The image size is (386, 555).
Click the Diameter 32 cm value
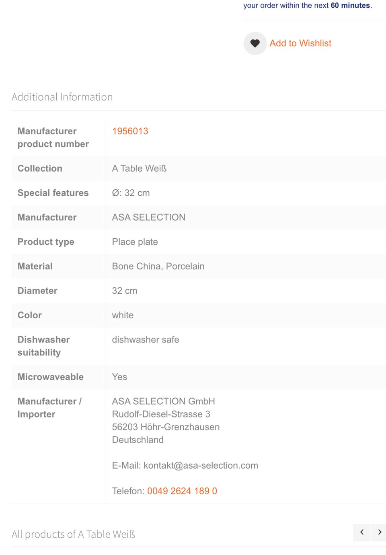pos(124,291)
